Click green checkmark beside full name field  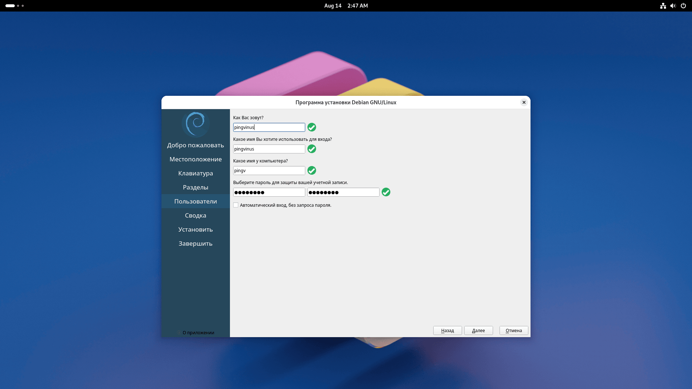(312, 128)
